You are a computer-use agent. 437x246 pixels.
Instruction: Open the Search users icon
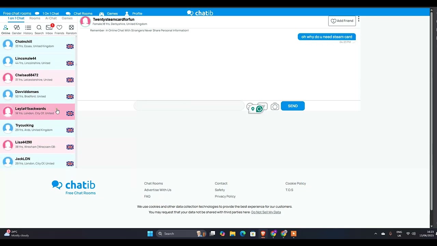(x=39, y=29)
